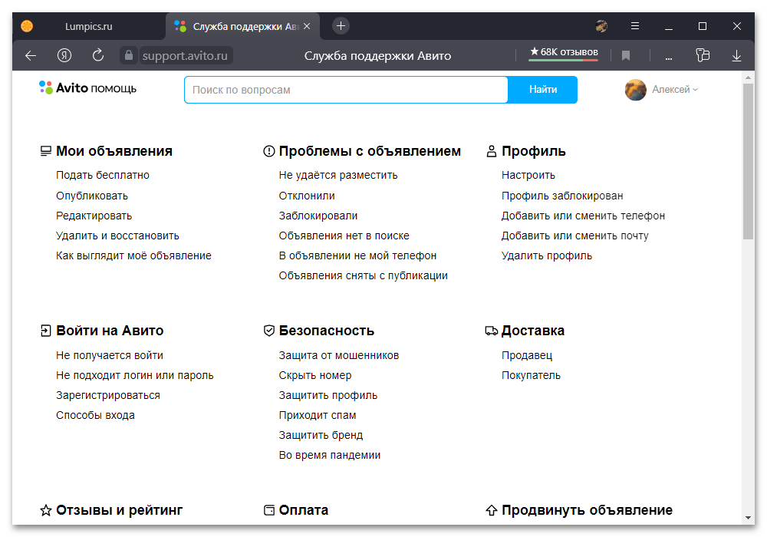
Task: Open Защита от мошенников link
Action: [x=338, y=355]
